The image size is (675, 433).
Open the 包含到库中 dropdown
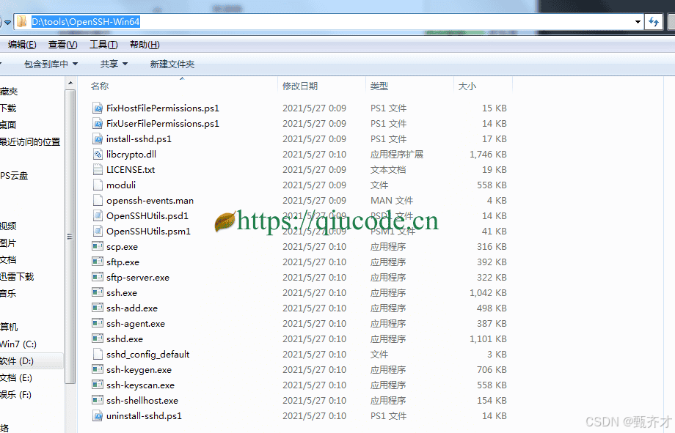click(x=51, y=64)
